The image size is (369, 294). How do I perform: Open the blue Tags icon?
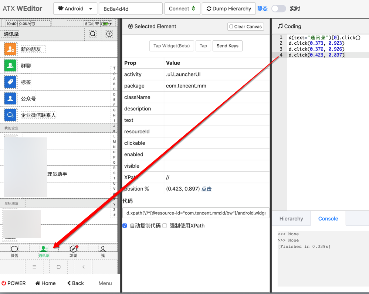[10, 82]
